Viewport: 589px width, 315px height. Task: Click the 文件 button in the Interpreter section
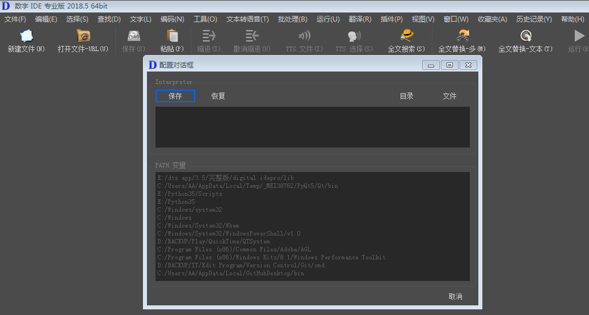(449, 96)
